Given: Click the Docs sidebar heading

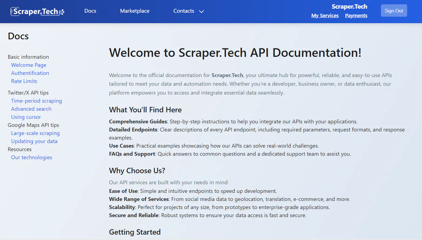Looking at the screenshot, I should (x=18, y=36).
